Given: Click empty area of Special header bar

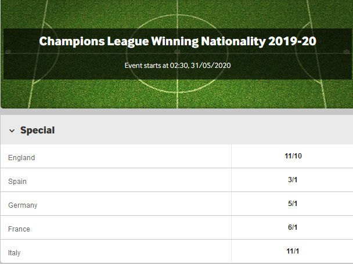Looking at the screenshot, I should point(203,130).
